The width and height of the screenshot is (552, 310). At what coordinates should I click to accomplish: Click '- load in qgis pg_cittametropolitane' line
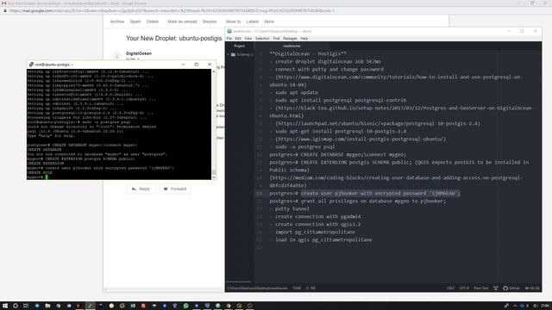pyautogui.click(x=321, y=239)
